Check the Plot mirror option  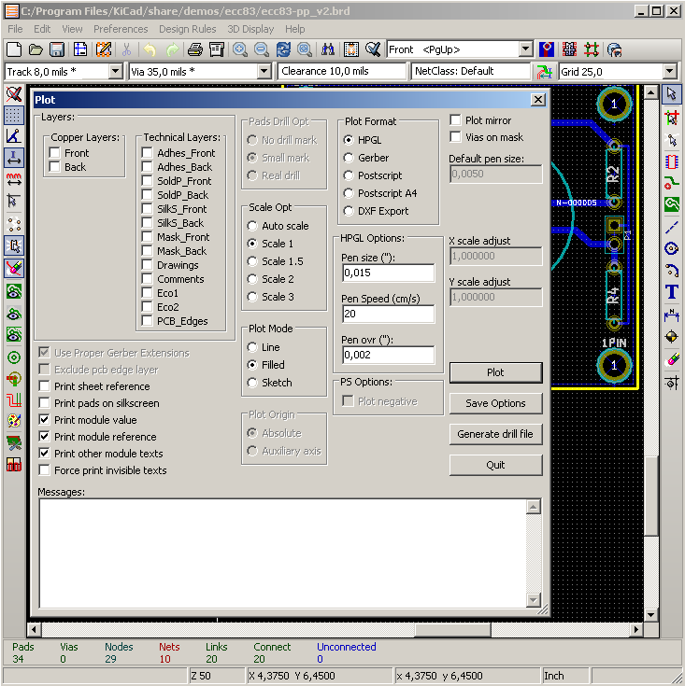pyautogui.click(x=456, y=120)
